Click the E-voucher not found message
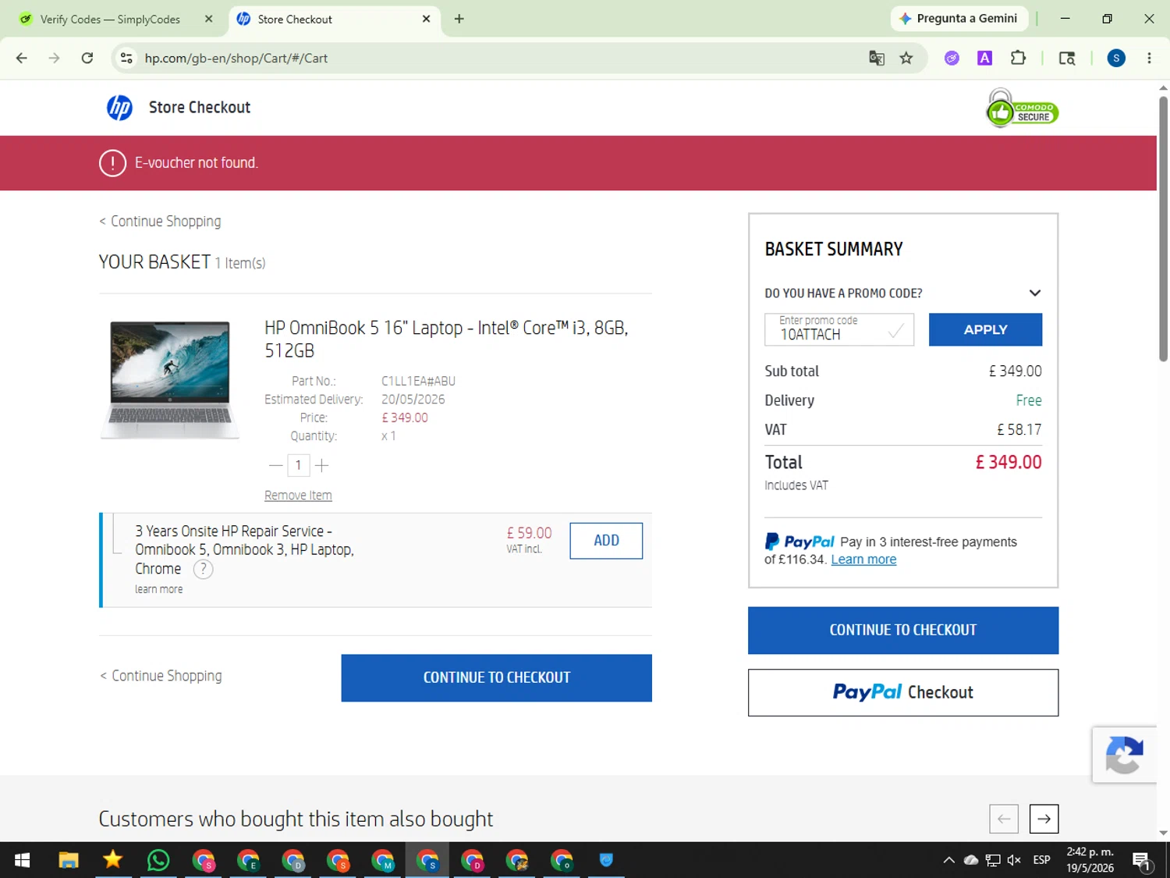 (196, 163)
